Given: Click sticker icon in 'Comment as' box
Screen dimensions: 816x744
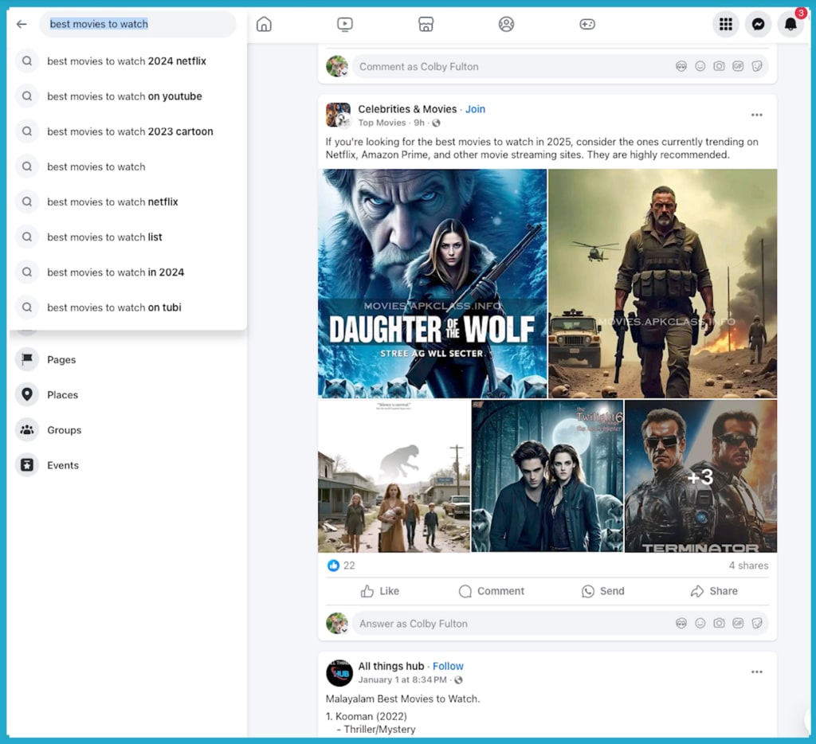Looking at the screenshot, I should coord(757,66).
